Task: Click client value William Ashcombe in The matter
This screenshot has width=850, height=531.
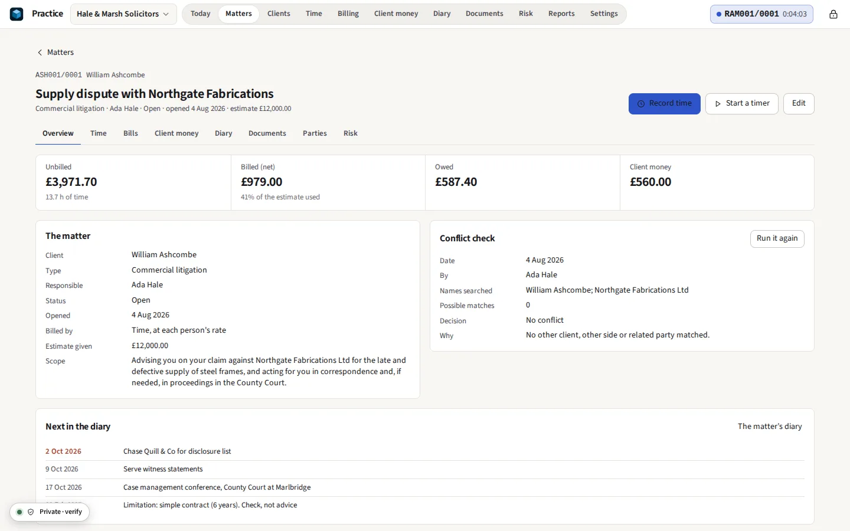Action: click(164, 255)
